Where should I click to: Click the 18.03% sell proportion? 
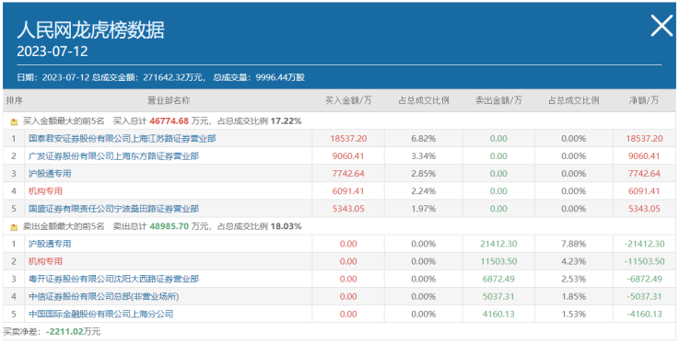(x=286, y=226)
